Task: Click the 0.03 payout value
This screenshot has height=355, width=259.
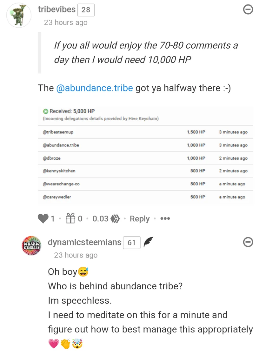Action: 100,219
